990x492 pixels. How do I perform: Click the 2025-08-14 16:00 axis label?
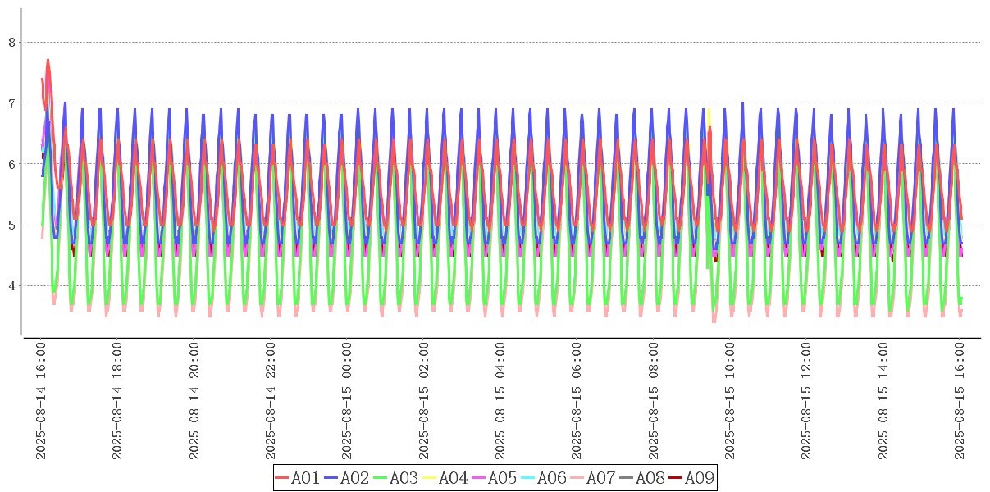(42, 401)
